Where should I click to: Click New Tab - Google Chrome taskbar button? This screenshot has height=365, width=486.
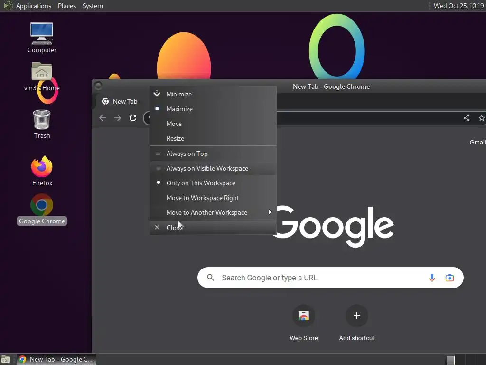[x=56, y=359]
